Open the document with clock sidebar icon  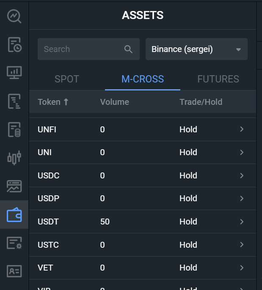pyautogui.click(x=14, y=45)
